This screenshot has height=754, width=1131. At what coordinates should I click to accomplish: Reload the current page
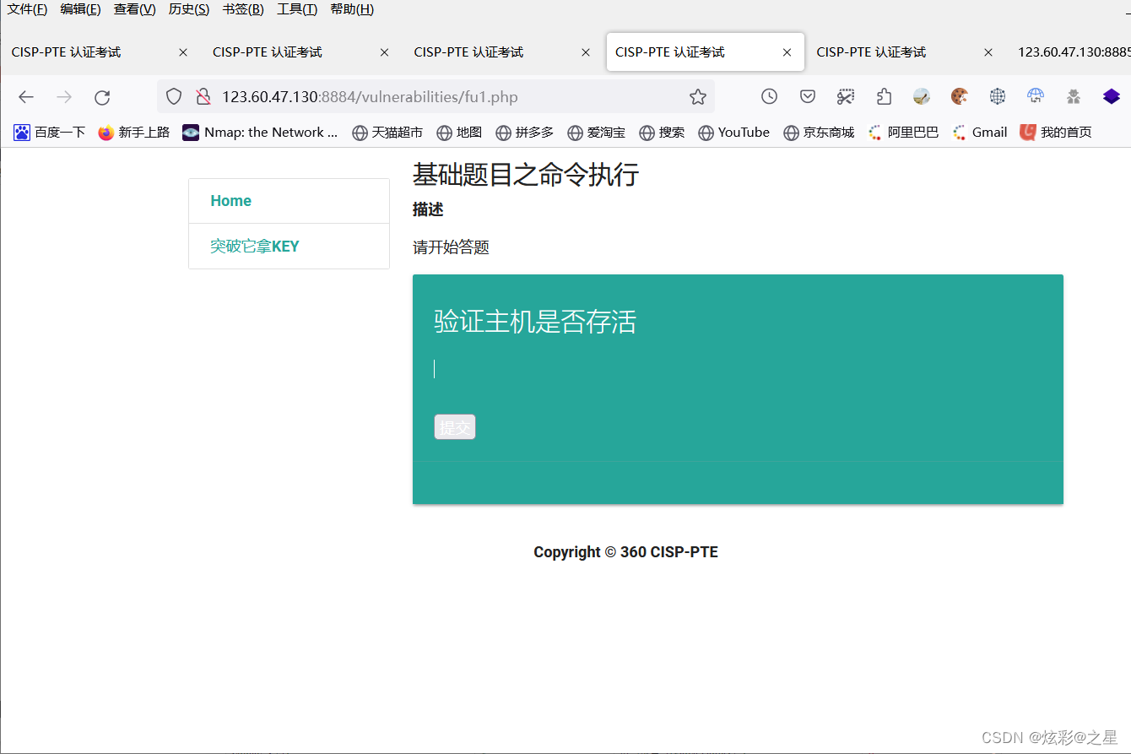pyautogui.click(x=102, y=96)
